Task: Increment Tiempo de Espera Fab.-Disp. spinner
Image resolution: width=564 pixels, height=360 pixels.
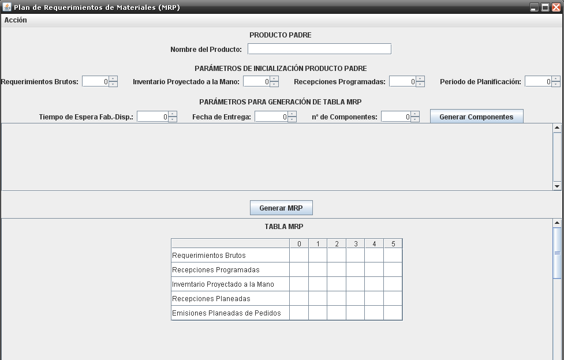Action: point(172,114)
